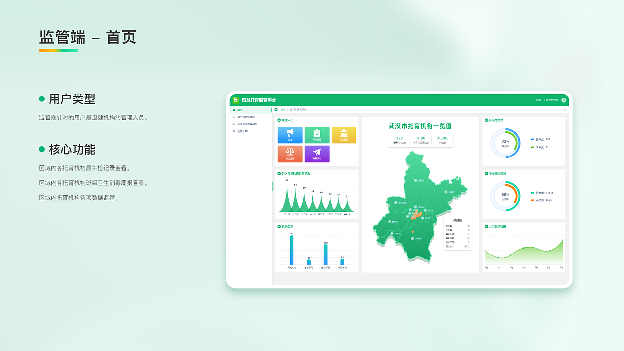Click the bar labeled 55
The height and width of the screenshot is (351, 624).
coord(309,262)
